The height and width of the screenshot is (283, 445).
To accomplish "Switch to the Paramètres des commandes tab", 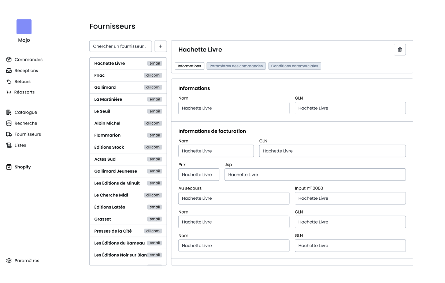I will [236, 66].
